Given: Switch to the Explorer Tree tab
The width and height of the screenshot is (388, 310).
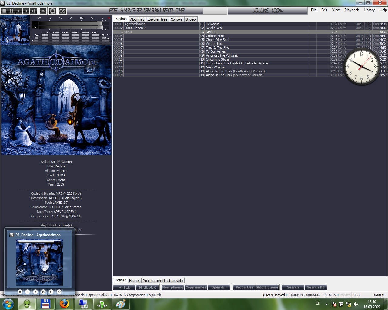Looking at the screenshot, I should (157, 19).
